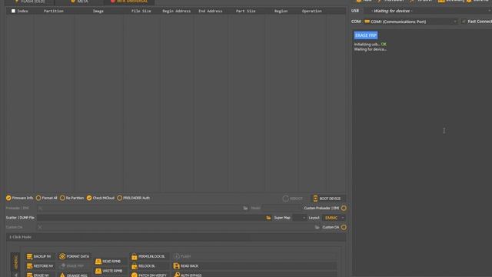Click the RELOCK BL padlock icon
Image resolution: width=492 pixels, height=277 pixels.
coord(135,266)
